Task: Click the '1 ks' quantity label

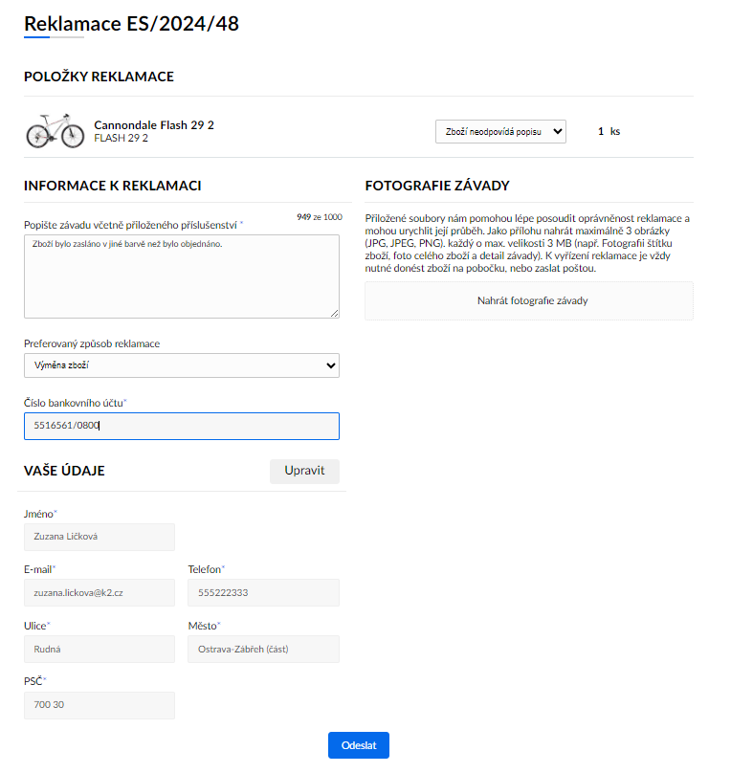Action: coord(609,131)
